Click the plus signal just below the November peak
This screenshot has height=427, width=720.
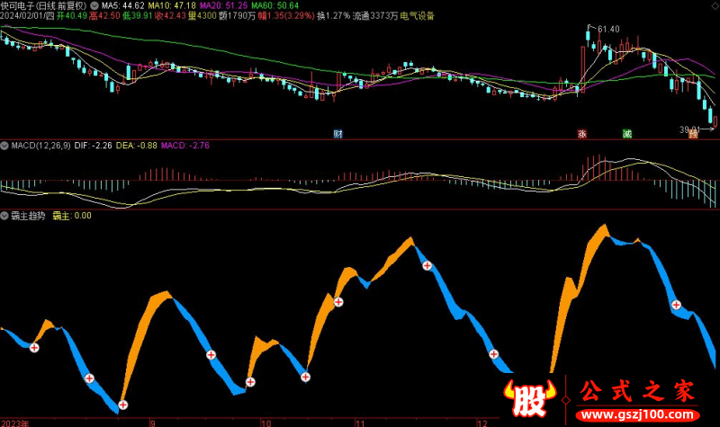427,265
